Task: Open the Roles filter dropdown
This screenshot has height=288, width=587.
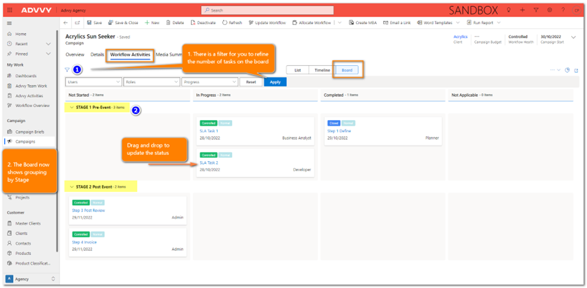Action: coord(151,82)
